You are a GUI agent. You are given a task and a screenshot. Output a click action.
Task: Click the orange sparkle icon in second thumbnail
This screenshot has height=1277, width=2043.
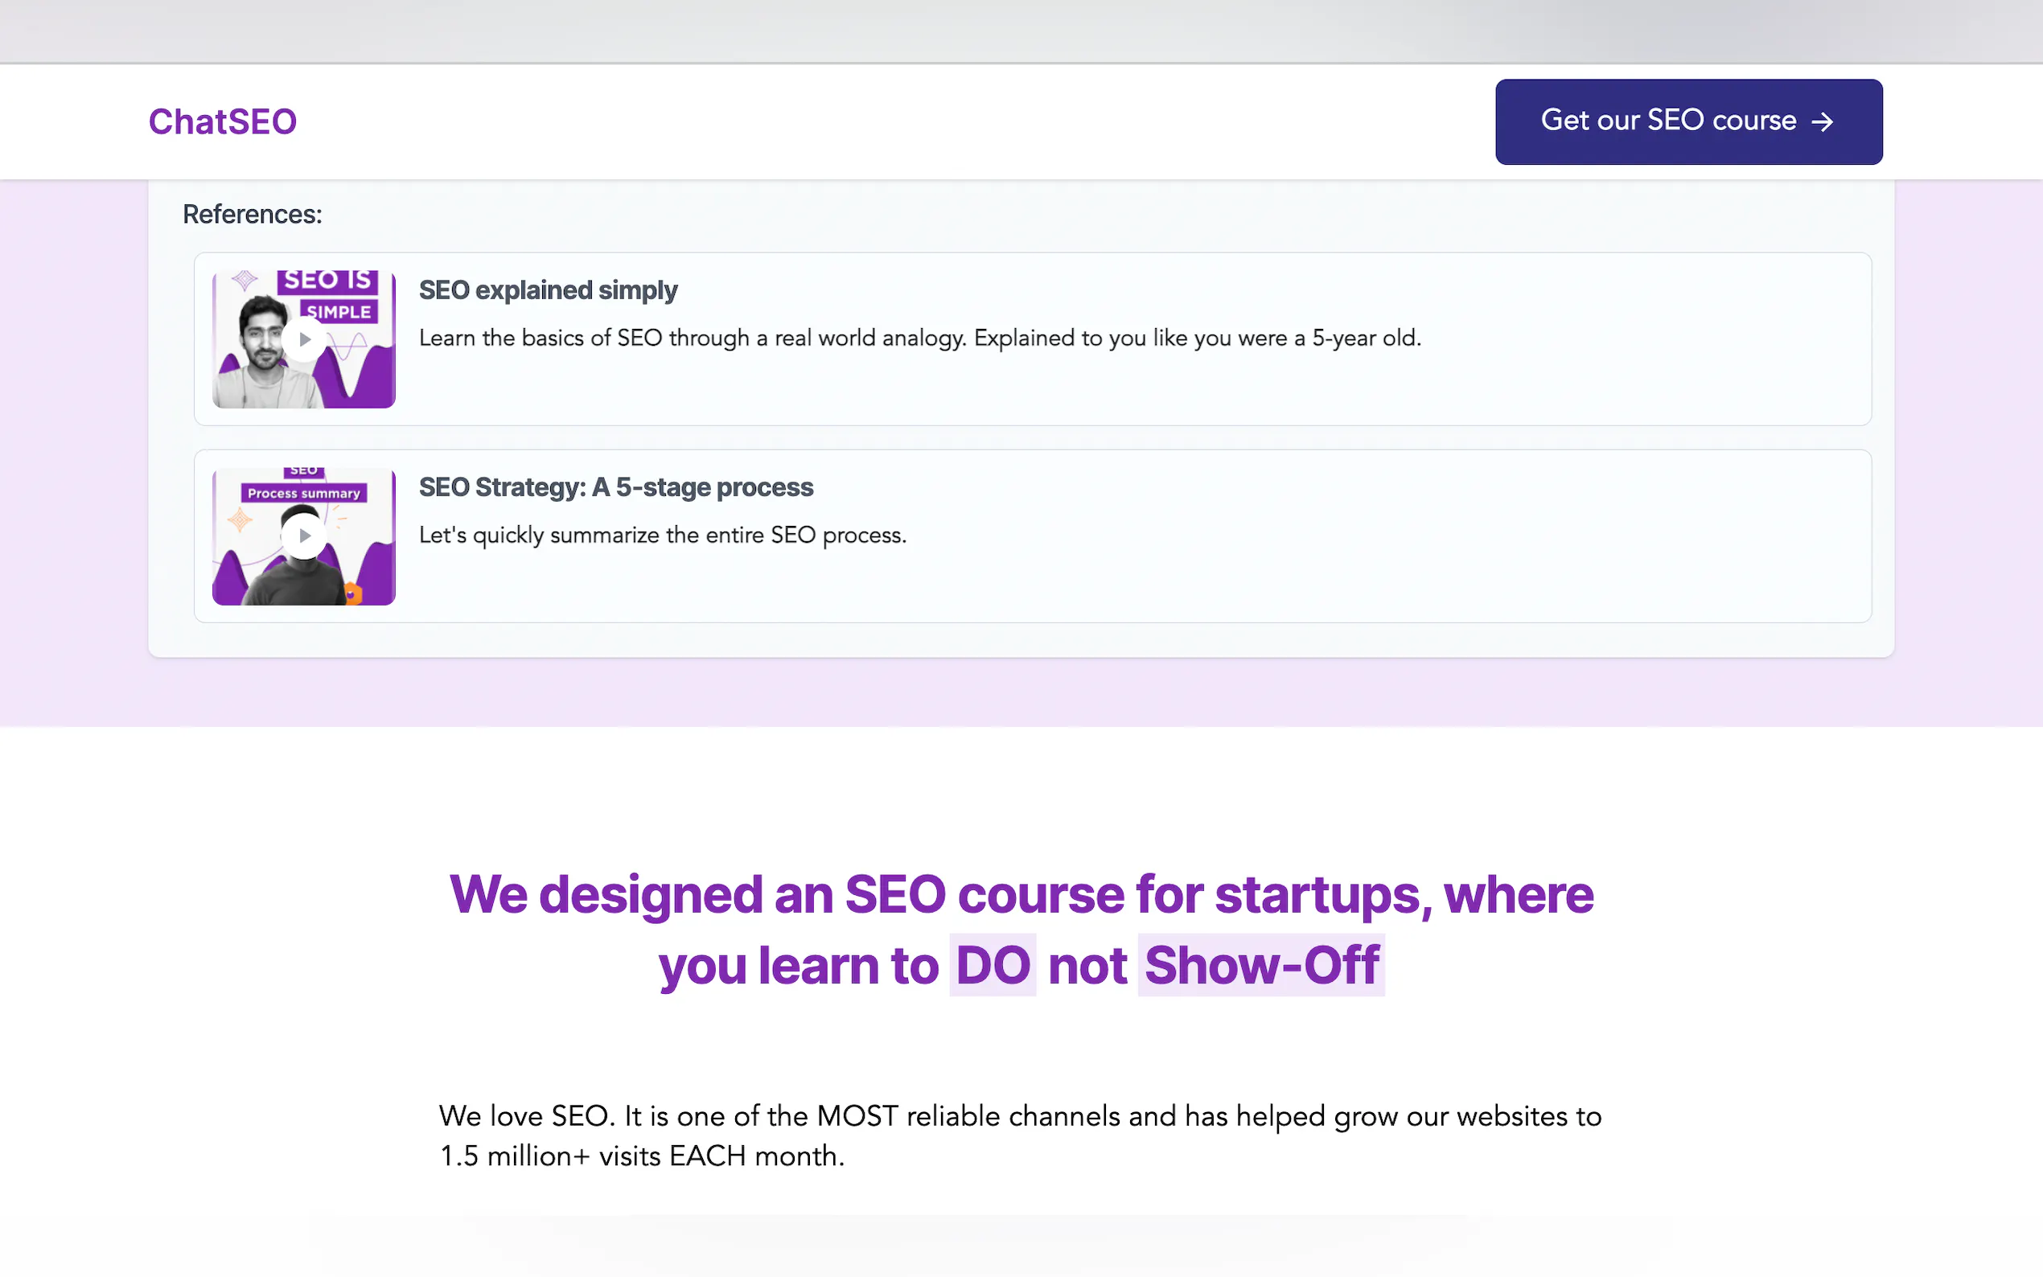tap(239, 519)
